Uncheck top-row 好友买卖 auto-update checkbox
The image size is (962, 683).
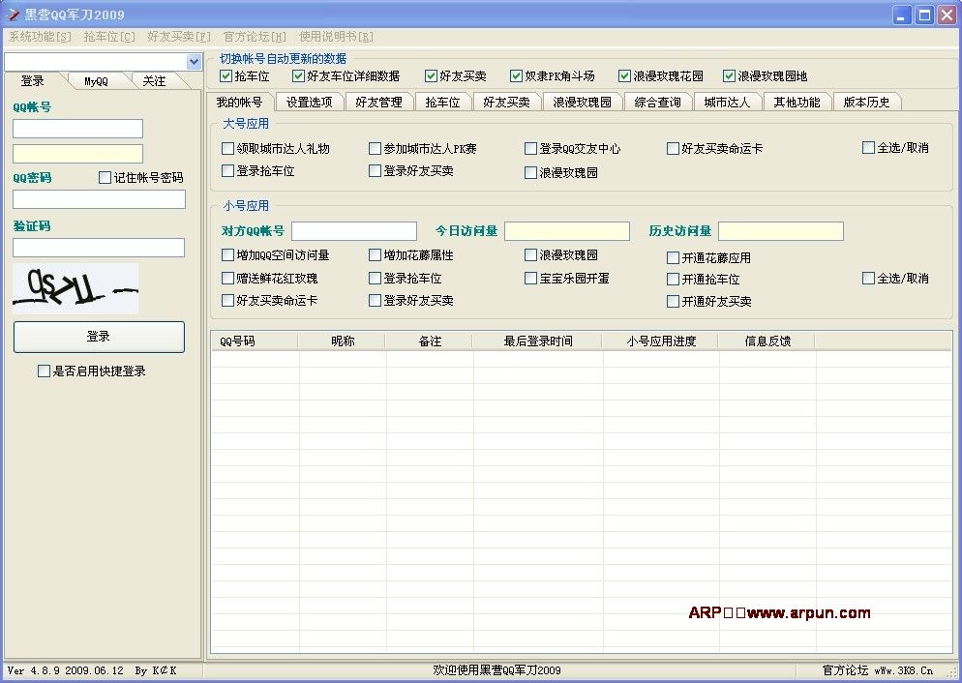click(432, 76)
